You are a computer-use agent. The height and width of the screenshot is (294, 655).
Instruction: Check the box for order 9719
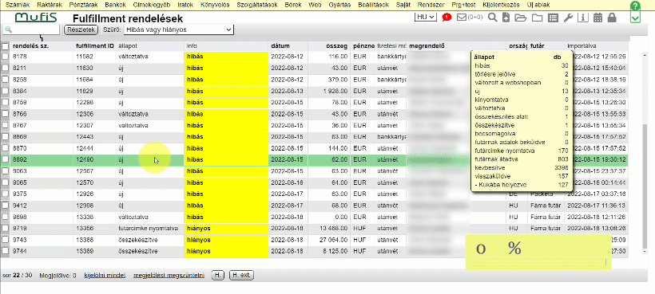pos(5,228)
